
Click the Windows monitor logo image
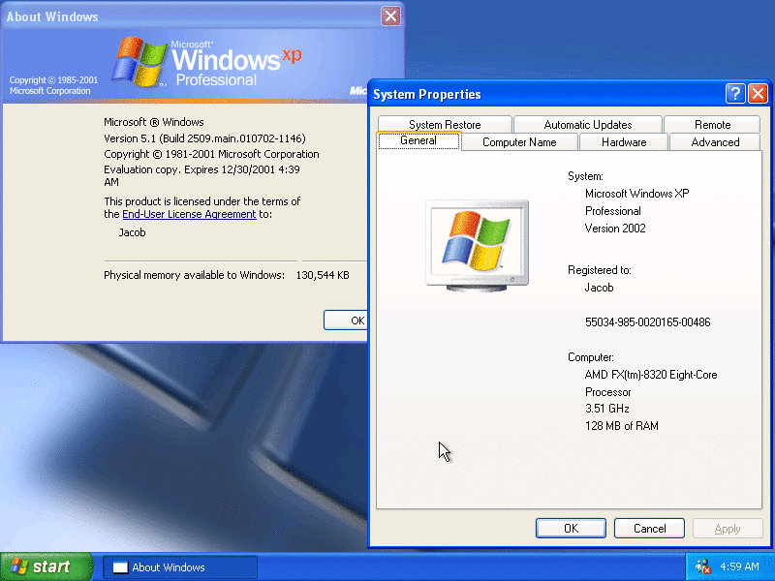coord(477,246)
